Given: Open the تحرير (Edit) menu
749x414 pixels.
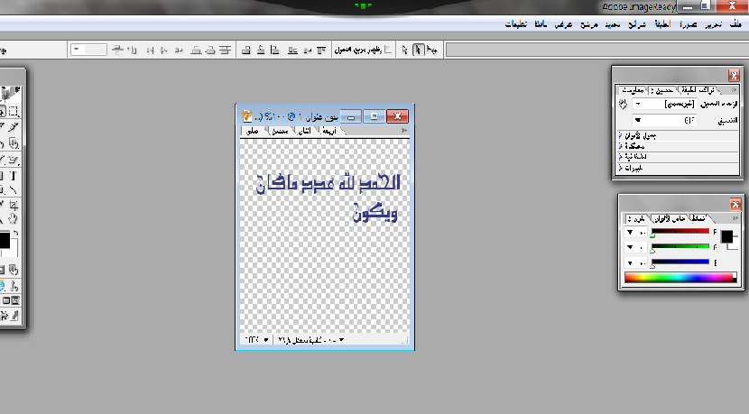Looking at the screenshot, I should [715, 24].
